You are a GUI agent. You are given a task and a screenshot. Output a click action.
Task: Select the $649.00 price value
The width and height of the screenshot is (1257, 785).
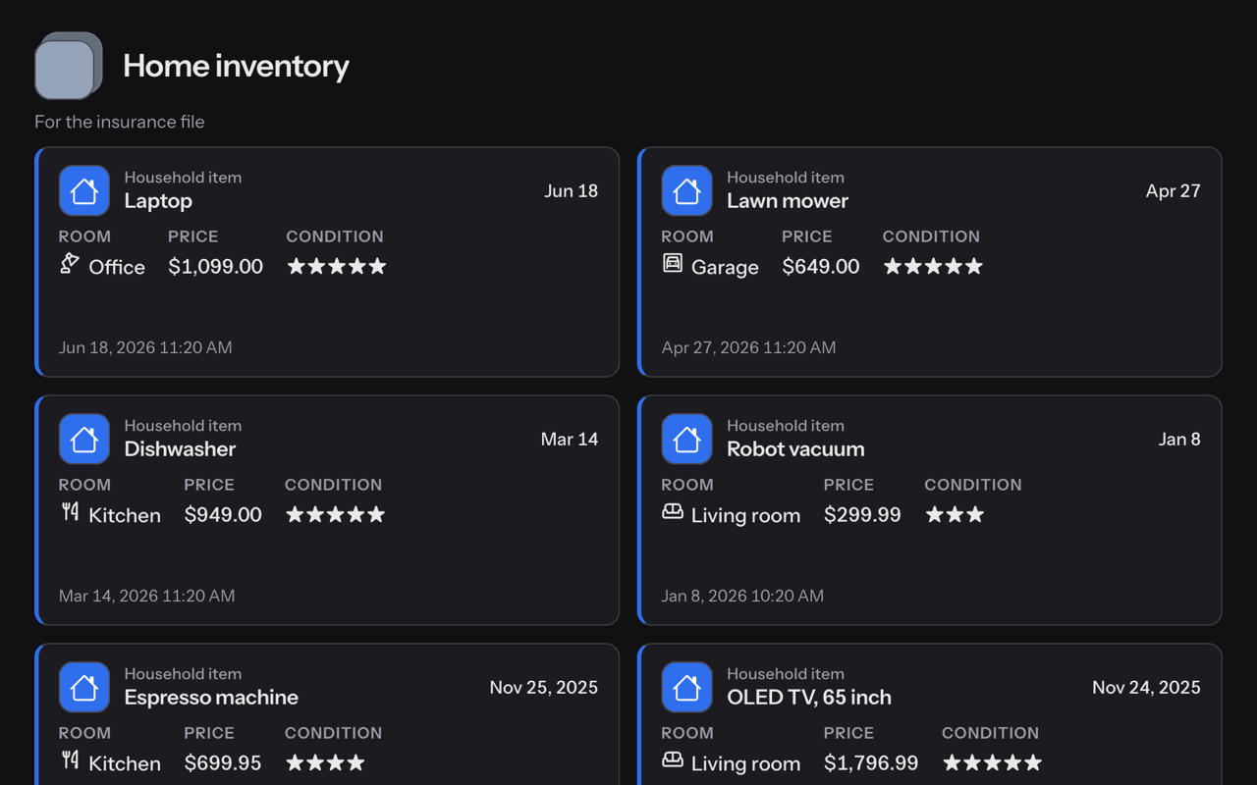click(x=821, y=267)
